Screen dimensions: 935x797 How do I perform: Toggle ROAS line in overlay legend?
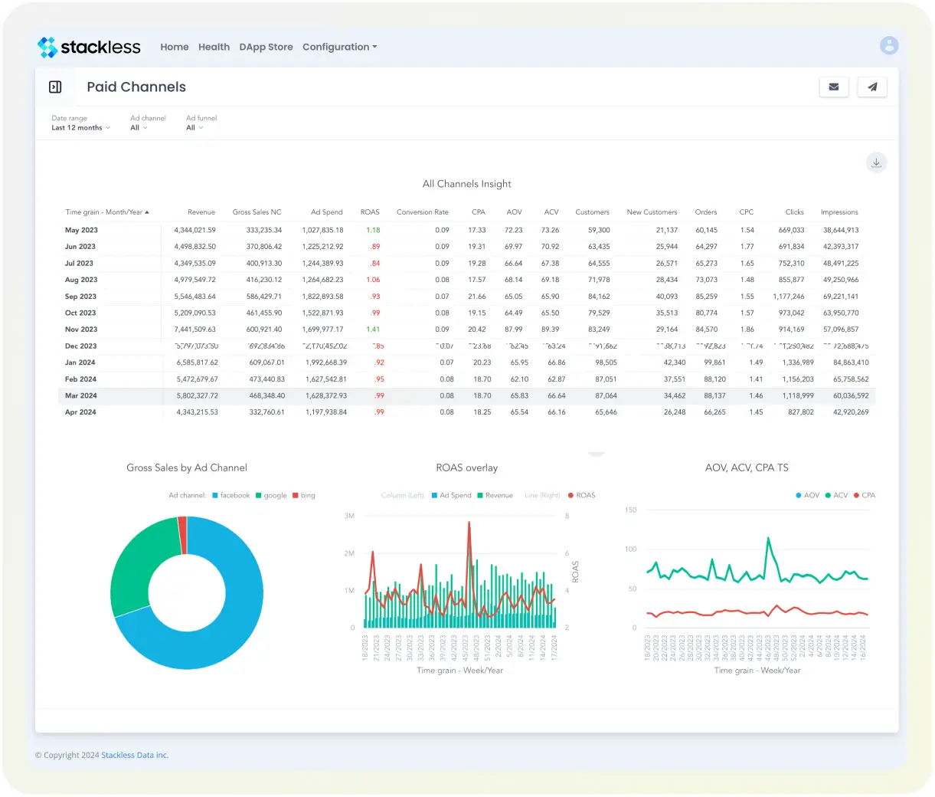pyautogui.click(x=581, y=496)
